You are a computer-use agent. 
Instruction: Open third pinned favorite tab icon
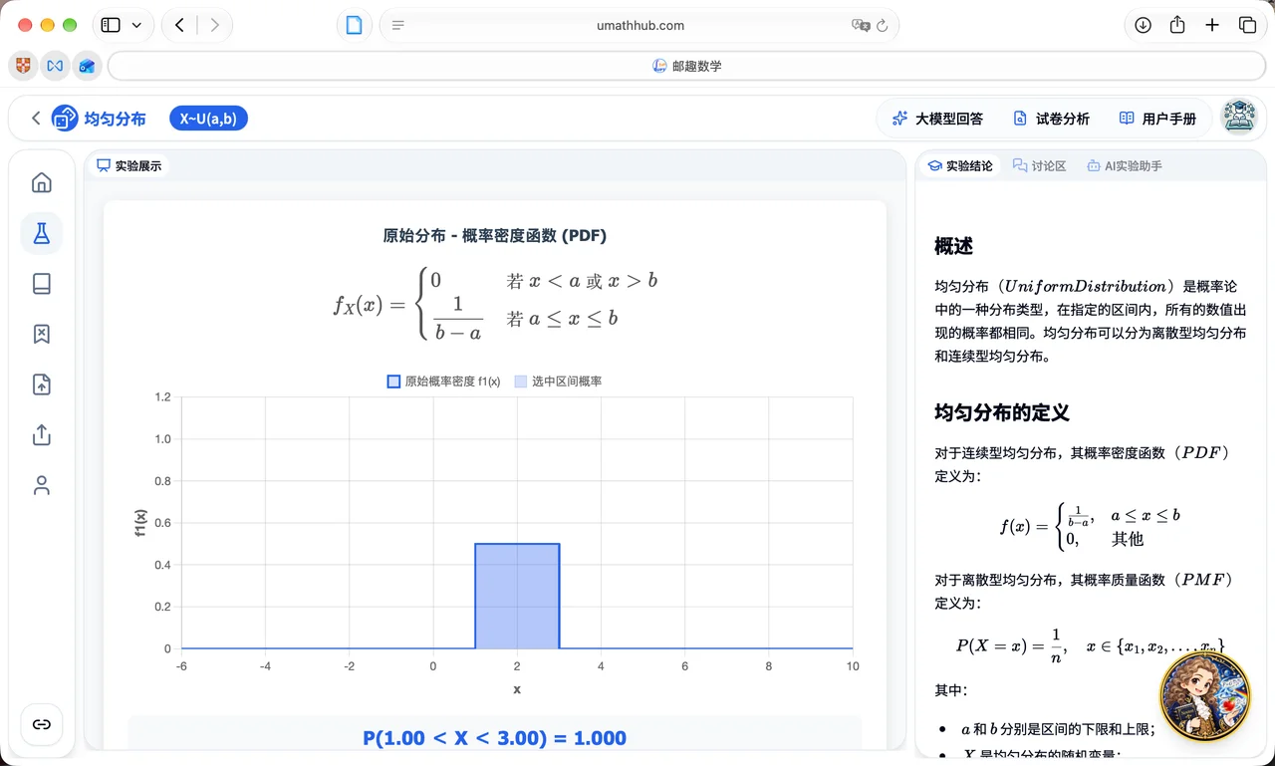pos(87,66)
